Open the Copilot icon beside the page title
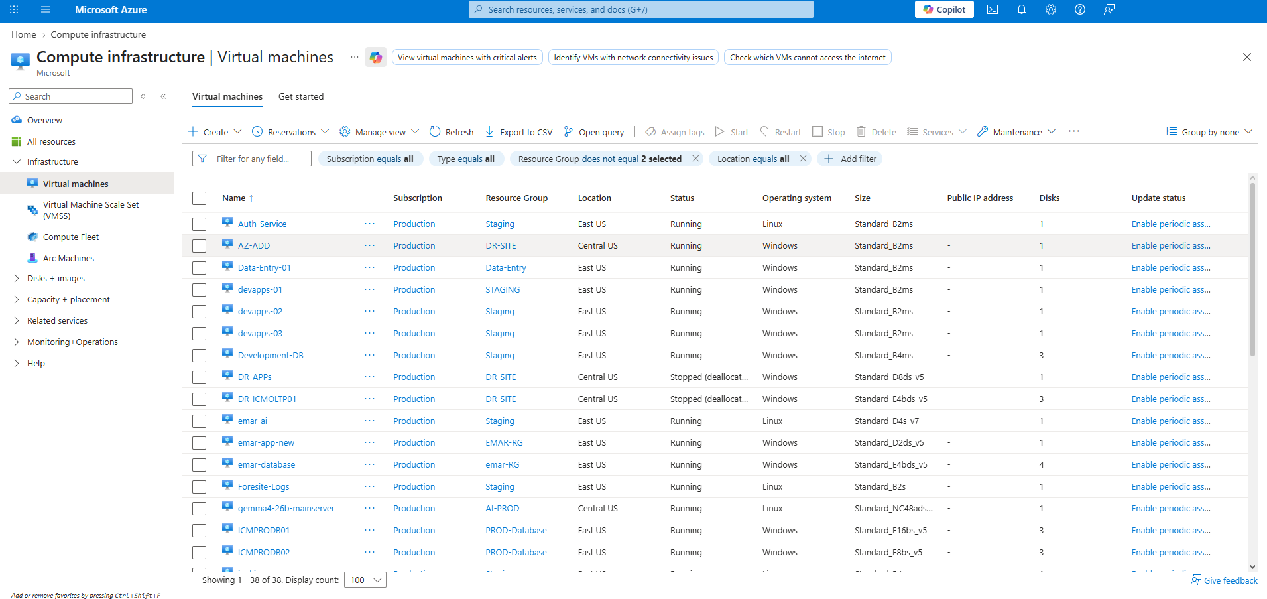1267x599 pixels. pos(376,58)
